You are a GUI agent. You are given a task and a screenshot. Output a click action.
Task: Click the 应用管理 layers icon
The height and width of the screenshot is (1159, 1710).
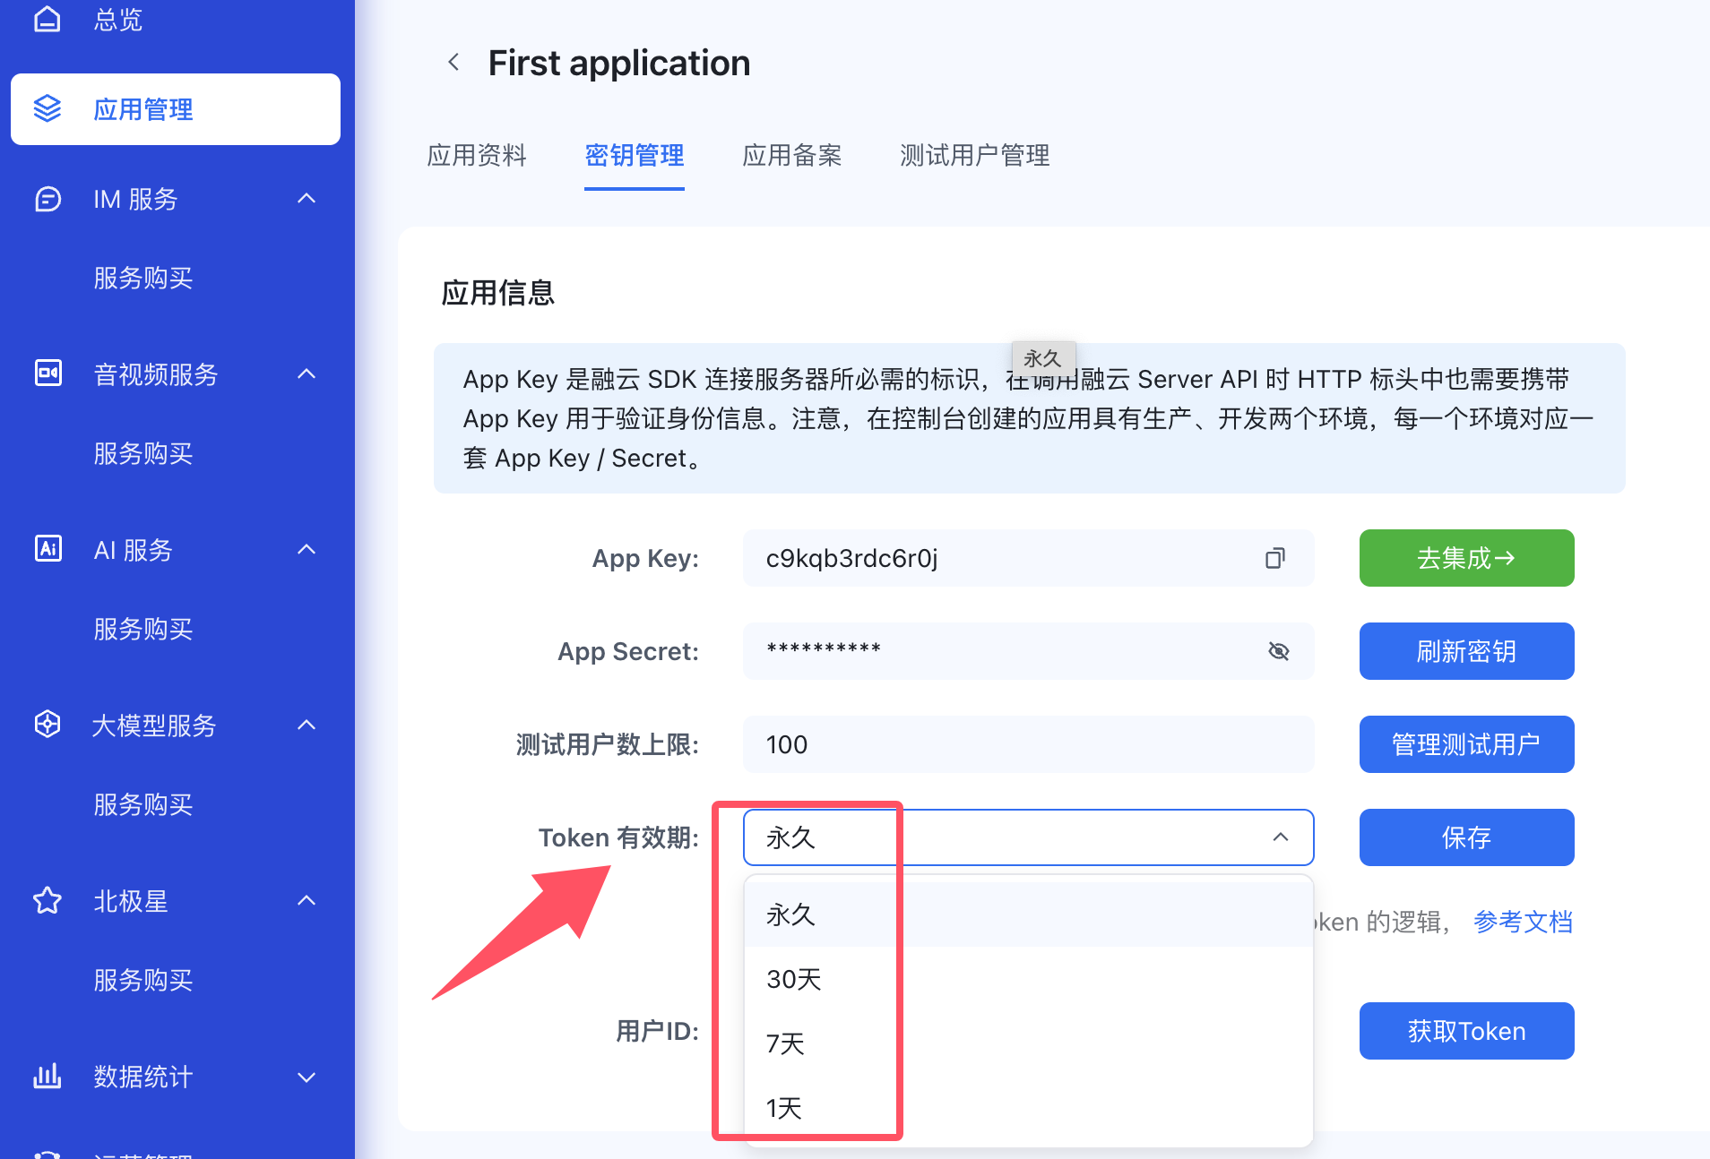47,108
